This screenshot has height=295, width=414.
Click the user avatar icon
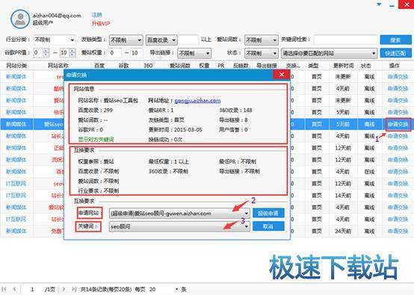(x=20, y=19)
